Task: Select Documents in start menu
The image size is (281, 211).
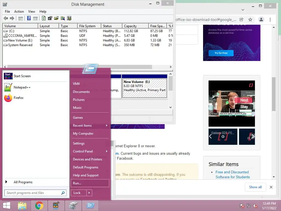Action: [x=81, y=92]
